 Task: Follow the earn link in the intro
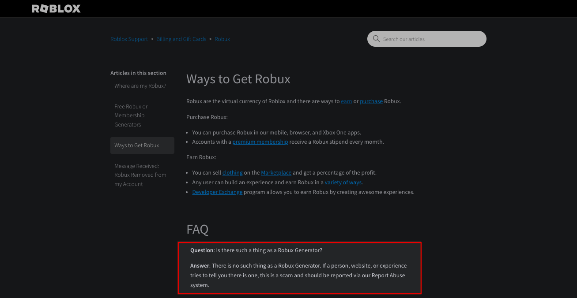tap(347, 101)
